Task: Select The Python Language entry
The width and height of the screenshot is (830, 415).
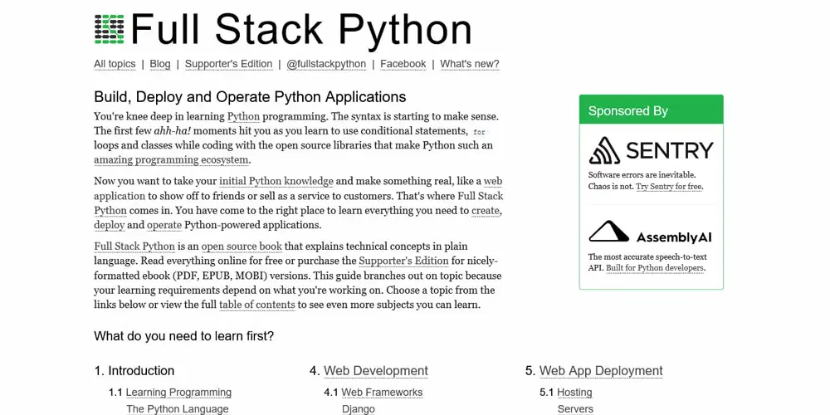Action: click(x=178, y=409)
